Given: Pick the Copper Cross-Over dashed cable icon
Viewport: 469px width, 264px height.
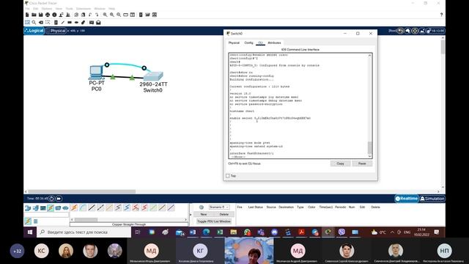Looking at the screenshot, I should click(101, 208).
